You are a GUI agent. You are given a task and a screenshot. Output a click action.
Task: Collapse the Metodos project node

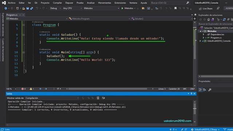[x=200, y=31]
